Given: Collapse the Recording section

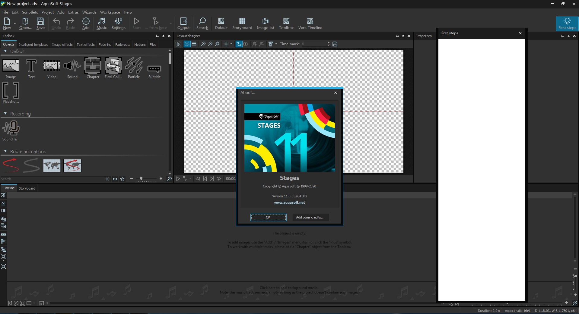Looking at the screenshot, I should 5,114.
